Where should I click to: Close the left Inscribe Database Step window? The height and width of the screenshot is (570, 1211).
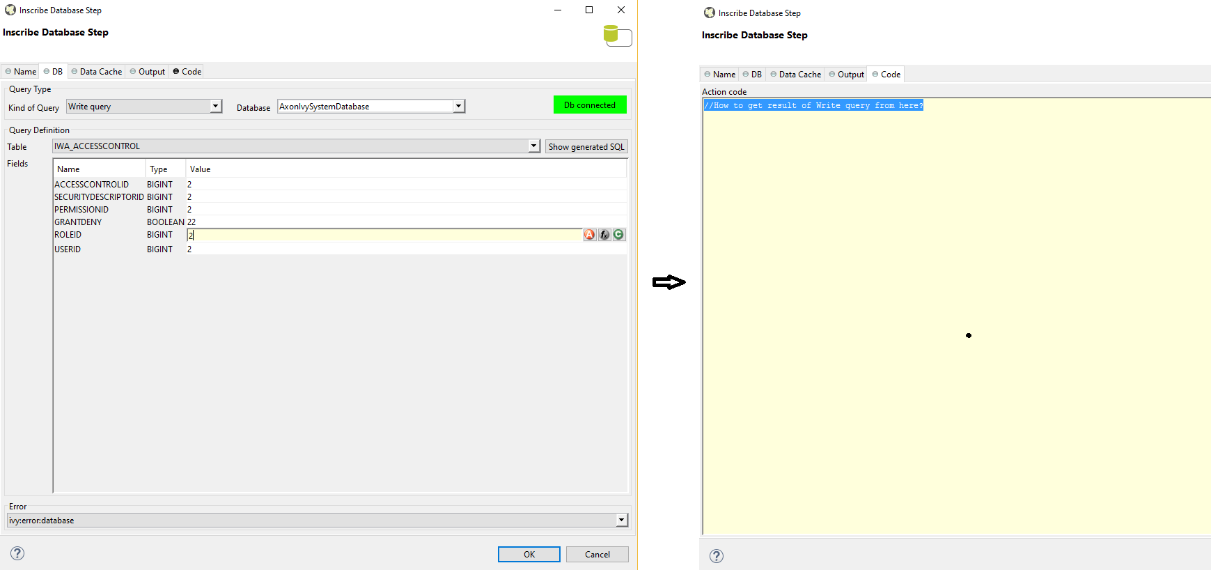click(621, 10)
